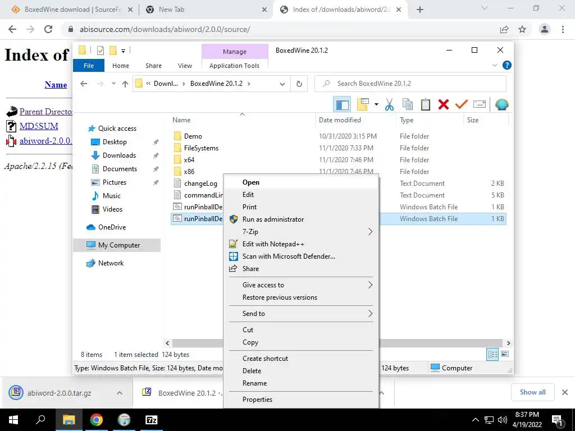Open Explorer help question mark icon
This screenshot has width=575, height=431.
[x=507, y=65]
